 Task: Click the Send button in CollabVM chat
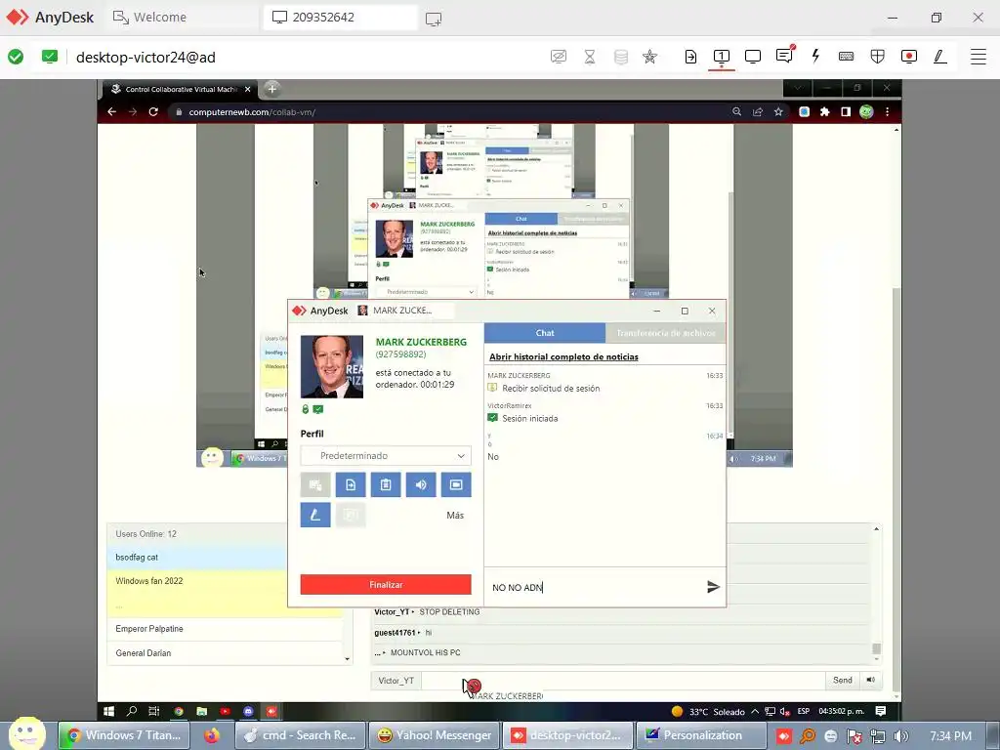(843, 680)
